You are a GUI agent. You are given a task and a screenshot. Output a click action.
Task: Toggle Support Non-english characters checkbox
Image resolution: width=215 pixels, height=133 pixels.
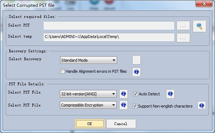point(135,106)
